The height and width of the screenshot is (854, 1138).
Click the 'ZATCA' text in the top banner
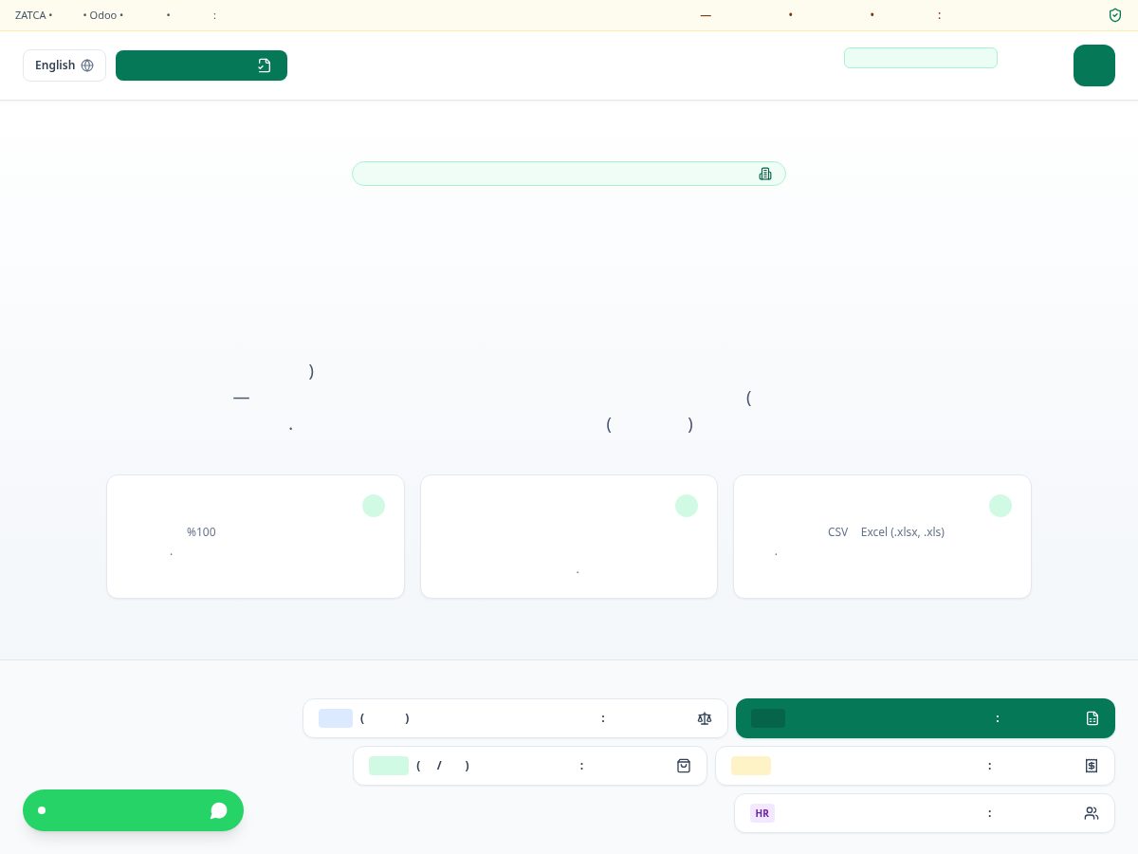[30, 15]
